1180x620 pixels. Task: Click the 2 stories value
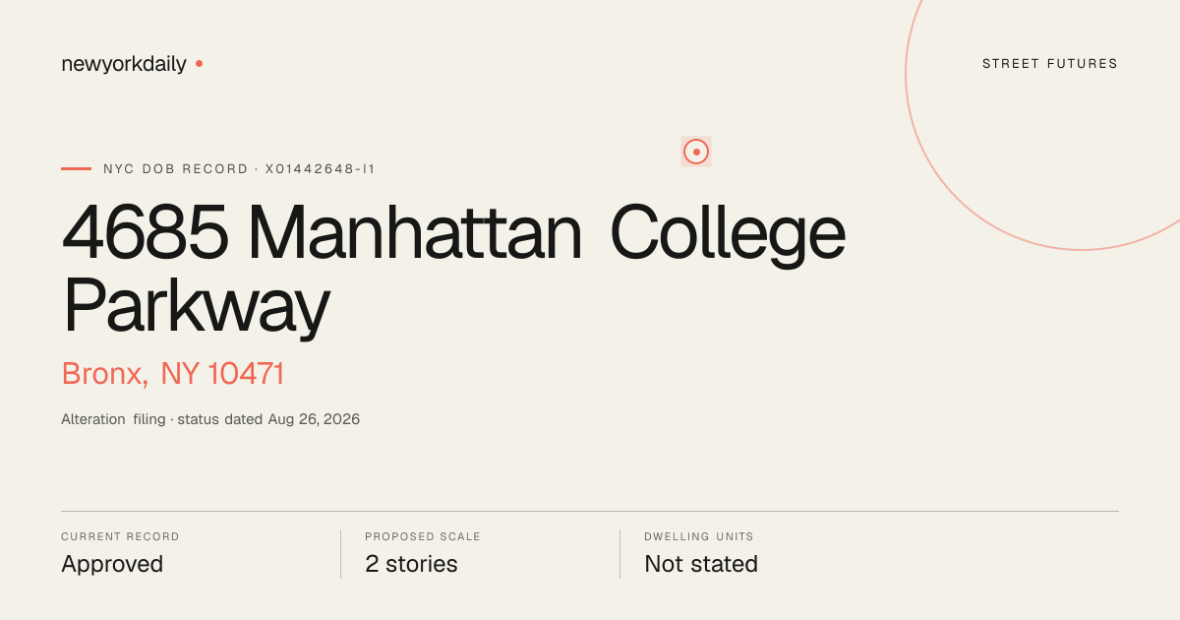point(411,564)
